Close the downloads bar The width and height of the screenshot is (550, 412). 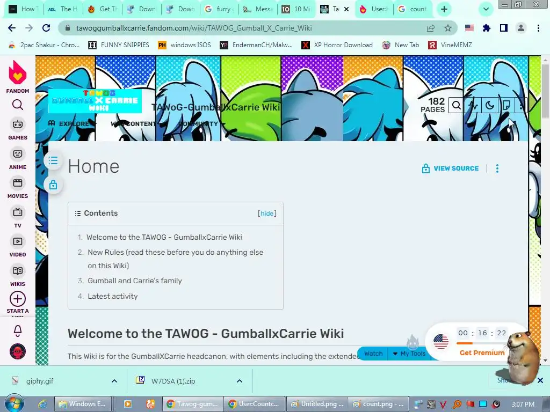pyautogui.click(x=540, y=380)
